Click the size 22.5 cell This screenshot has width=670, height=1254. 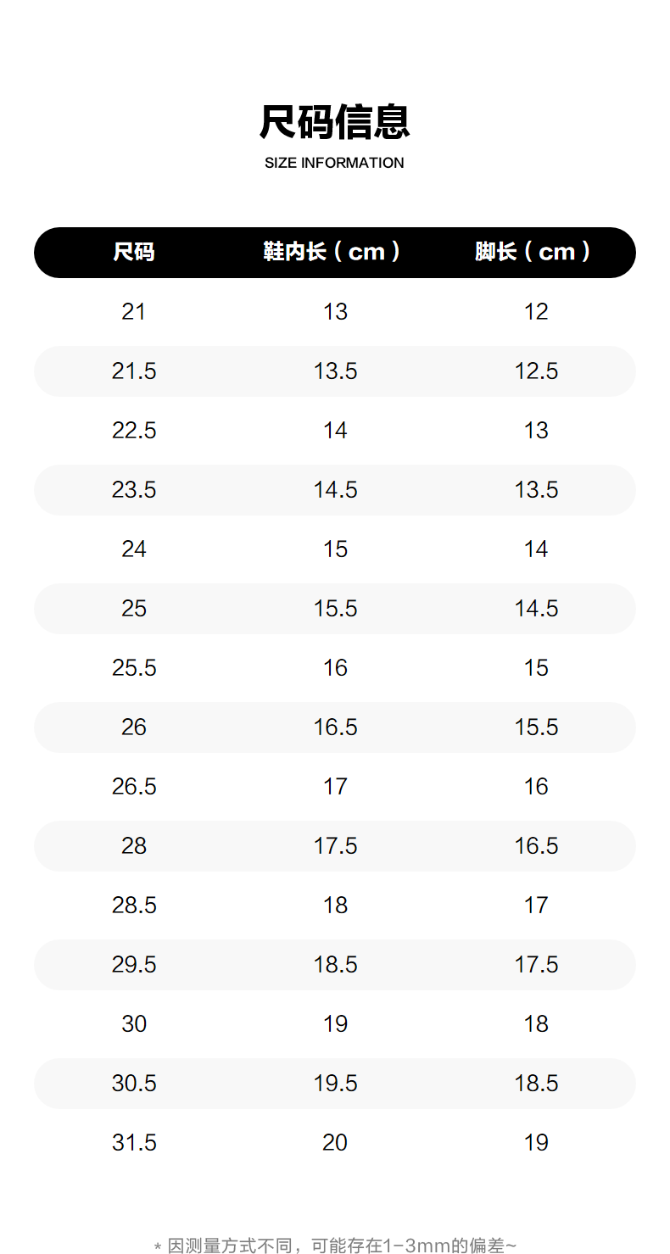tap(134, 431)
